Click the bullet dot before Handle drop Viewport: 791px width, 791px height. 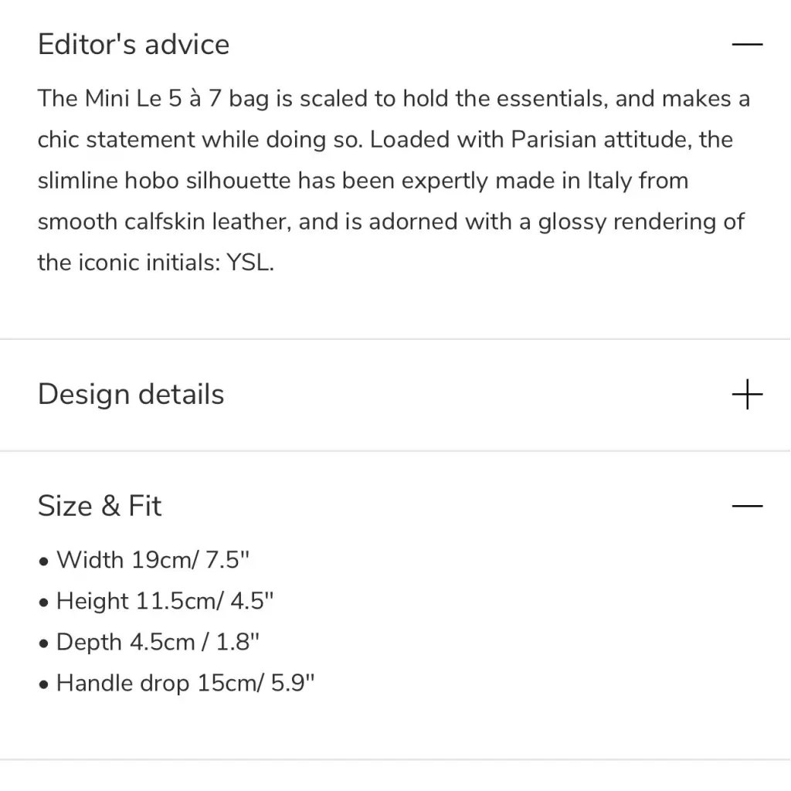[44, 684]
